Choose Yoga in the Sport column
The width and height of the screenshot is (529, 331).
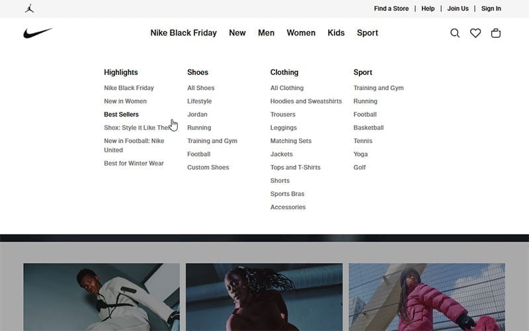click(x=360, y=154)
